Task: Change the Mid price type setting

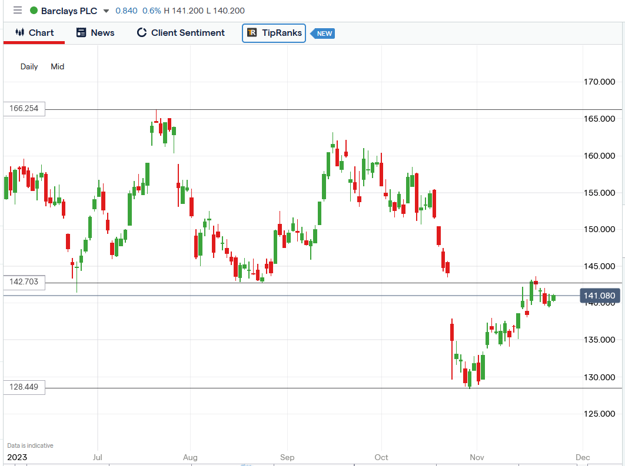Action: 58,66
